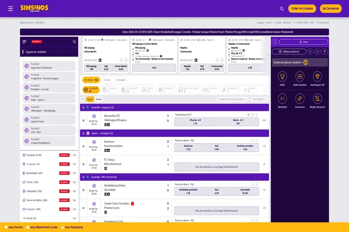This screenshot has width=349, height=232.
Task: Switch to the Anticipés tab
Action: (121, 80)
